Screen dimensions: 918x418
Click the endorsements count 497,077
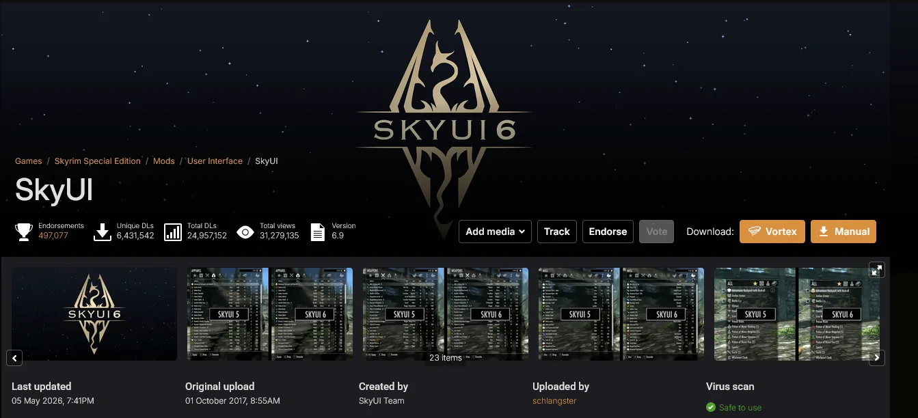tap(53, 236)
